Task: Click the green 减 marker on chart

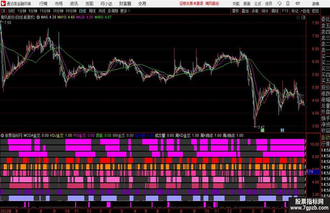Action: click(x=262, y=130)
